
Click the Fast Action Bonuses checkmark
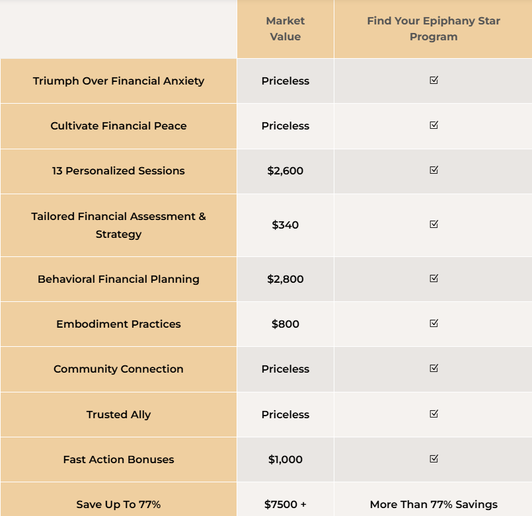pyautogui.click(x=434, y=459)
